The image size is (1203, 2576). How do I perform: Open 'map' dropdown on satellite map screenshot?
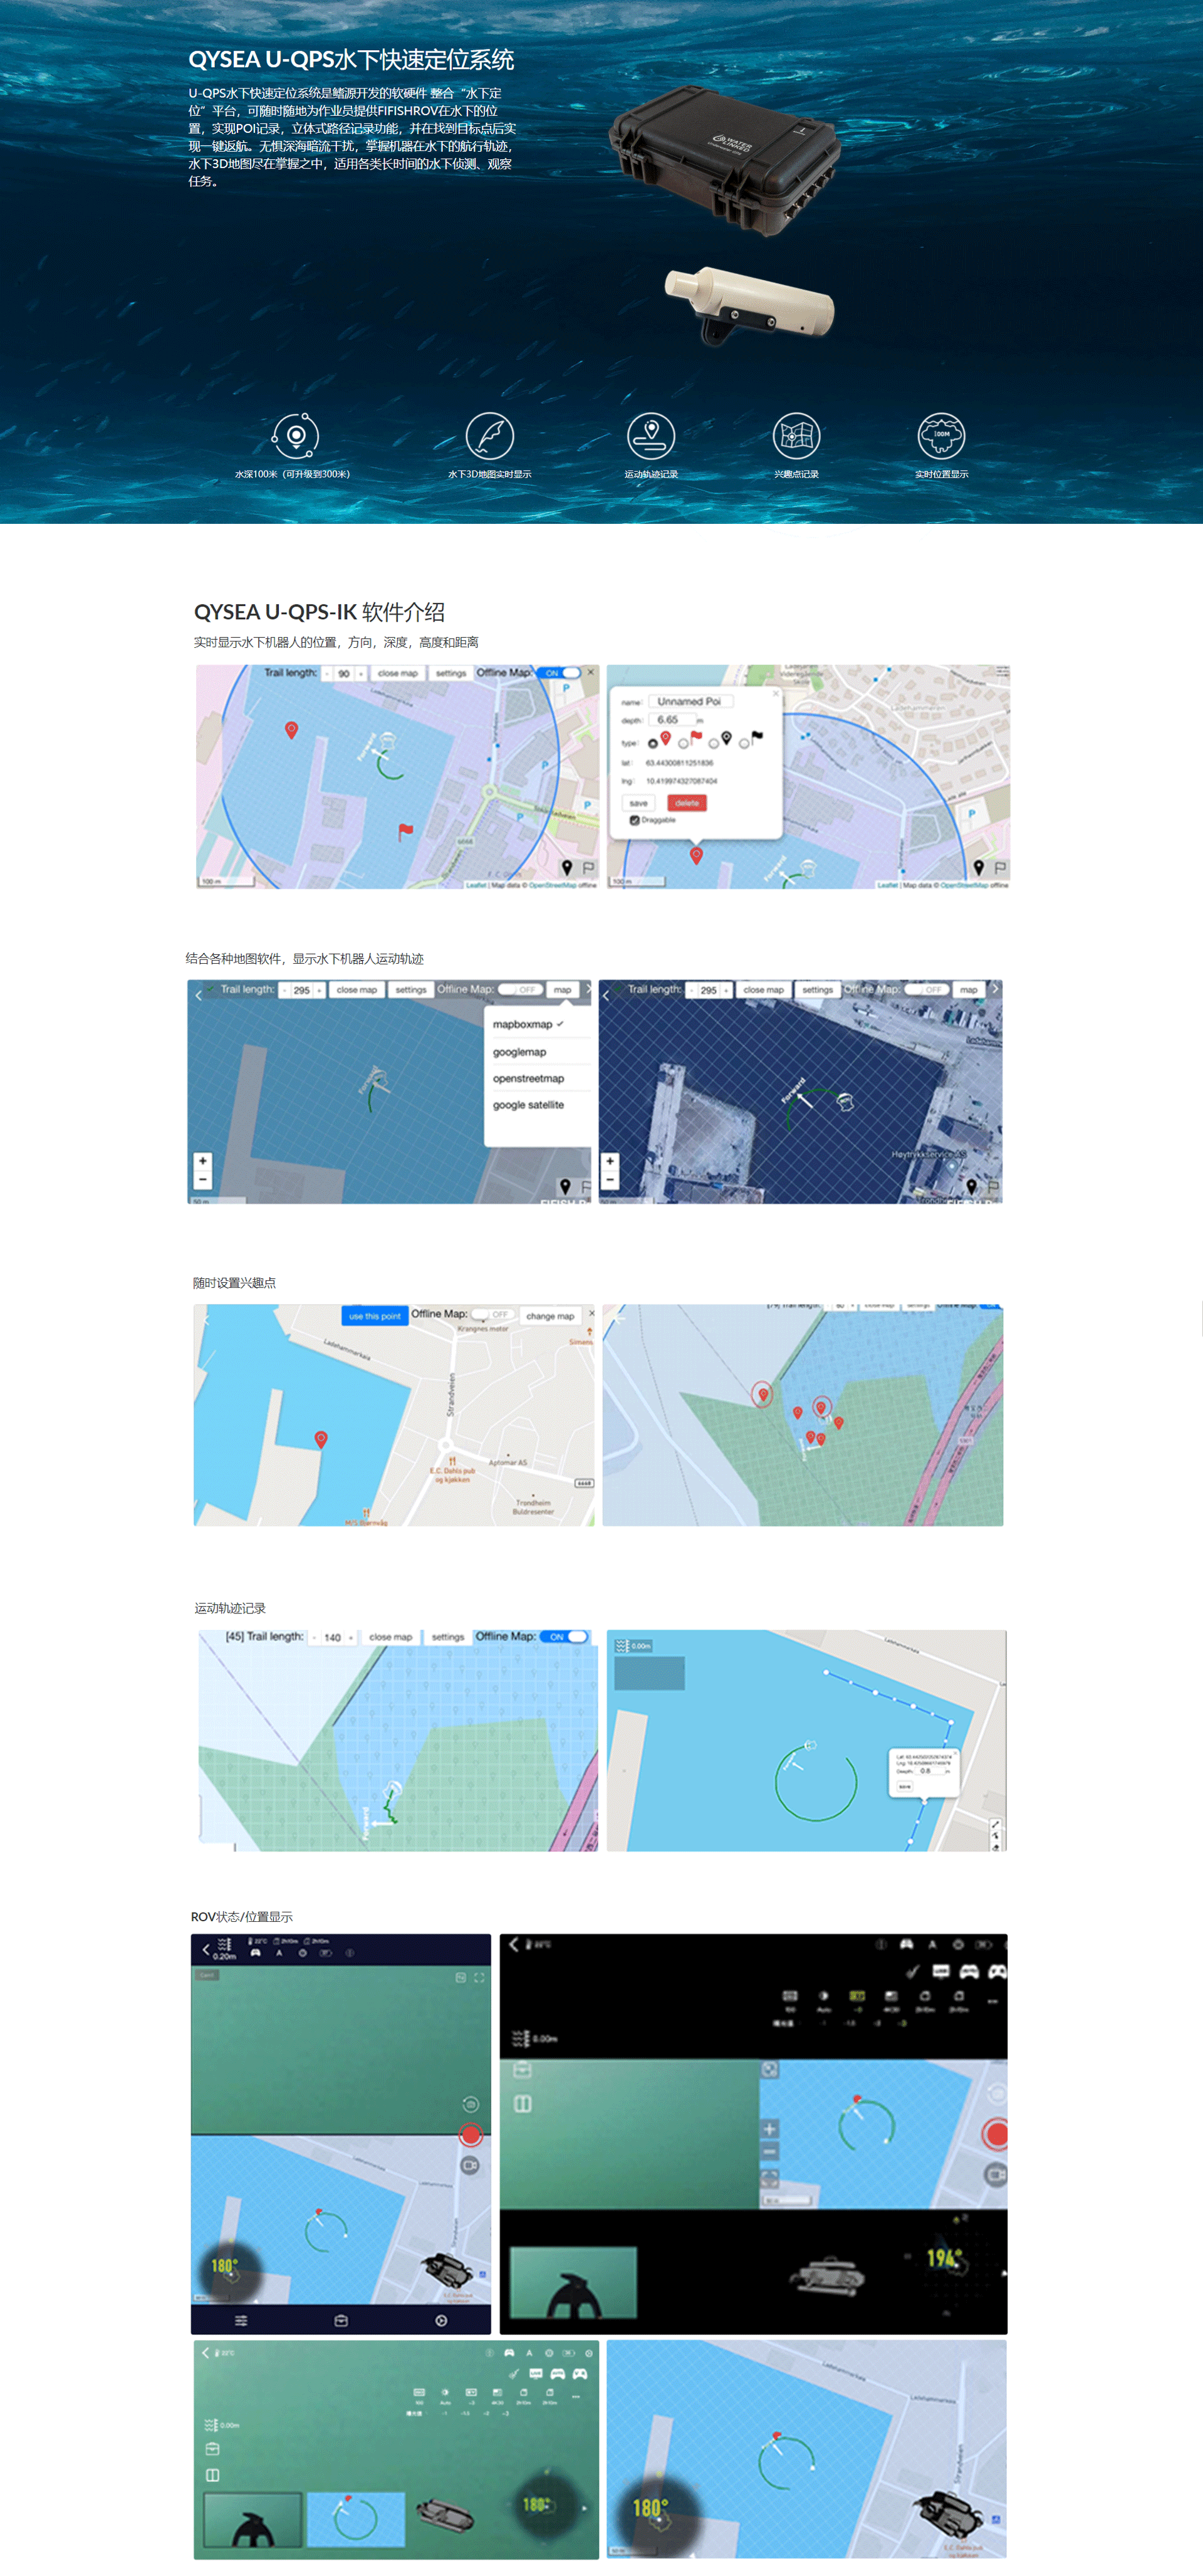pyautogui.click(x=968, y=990)
